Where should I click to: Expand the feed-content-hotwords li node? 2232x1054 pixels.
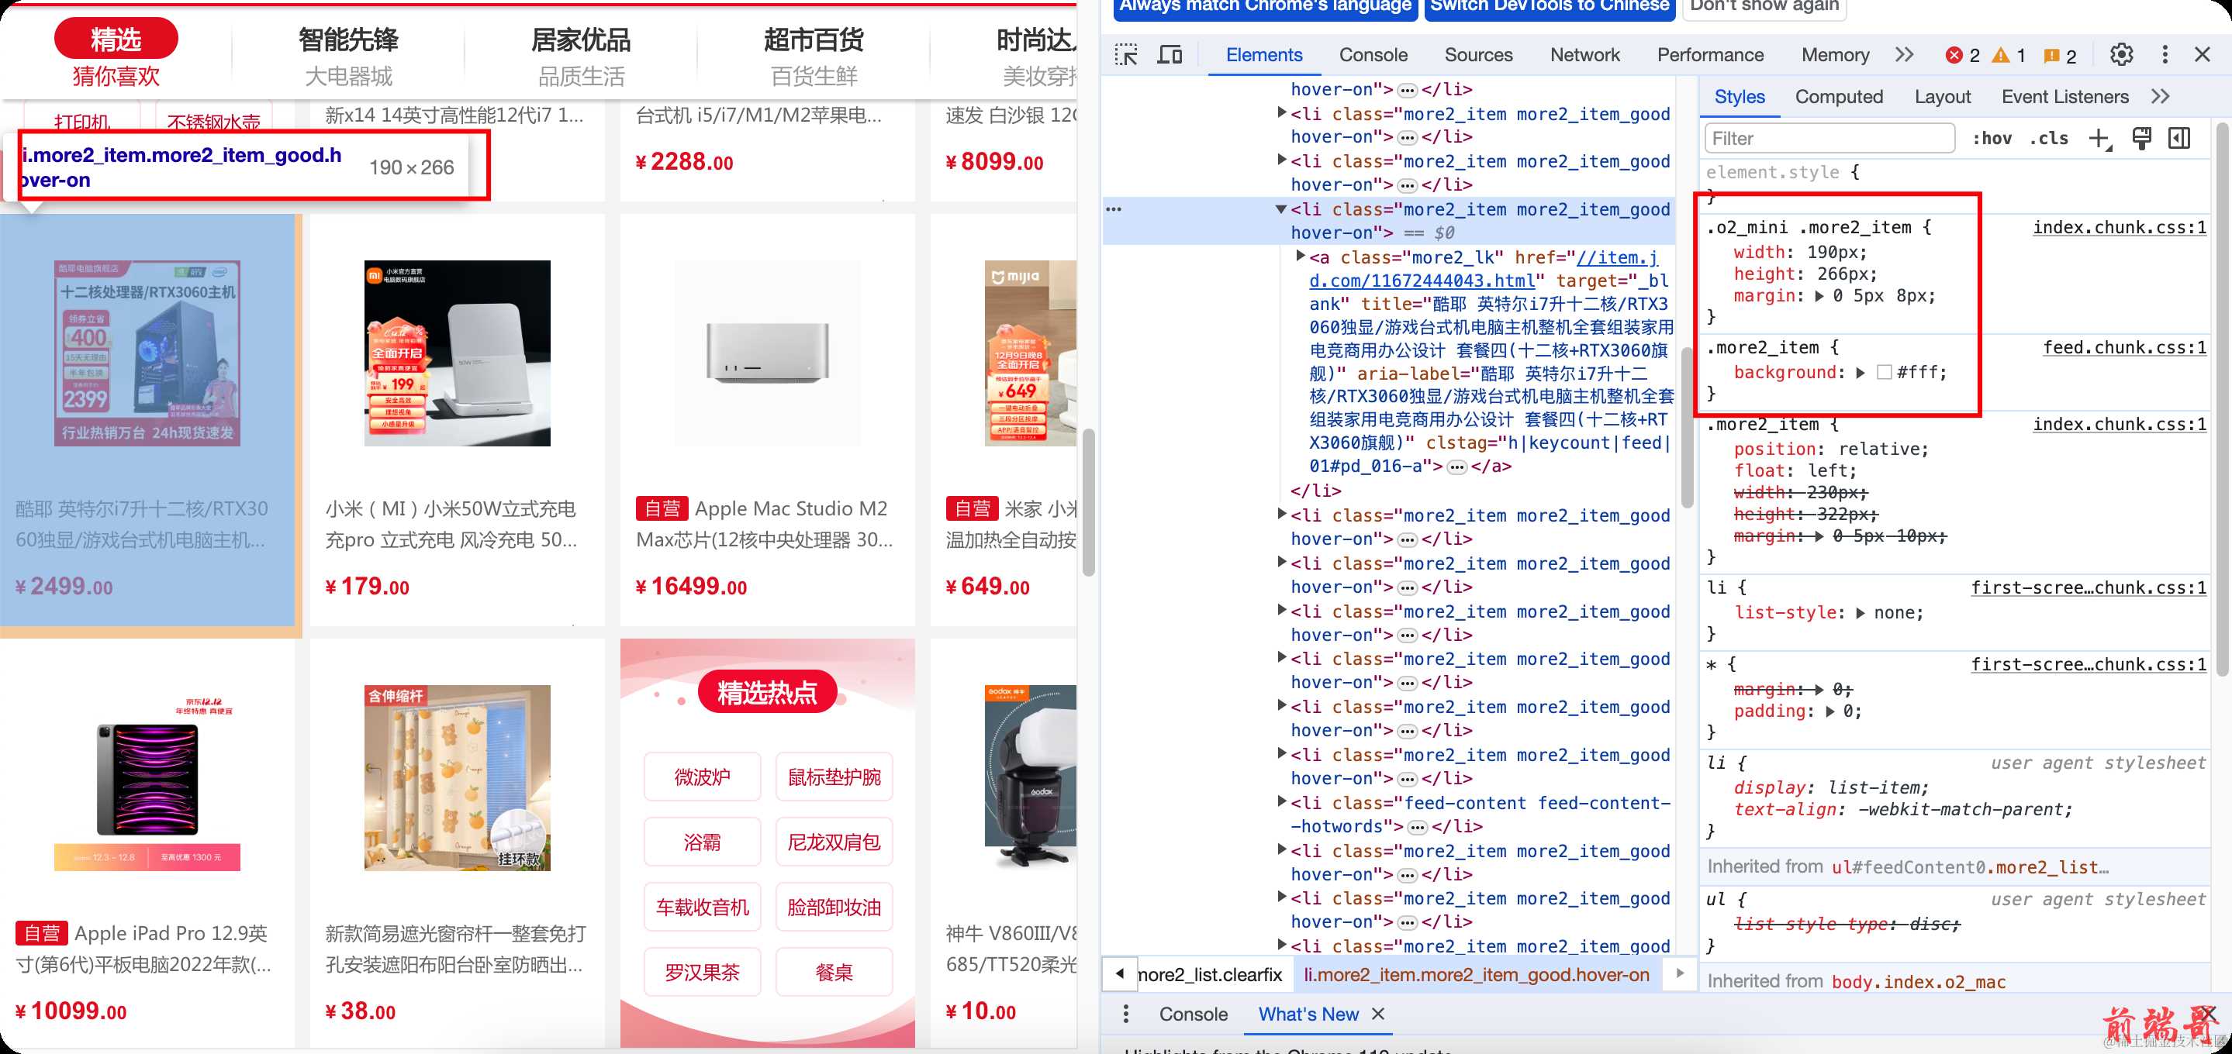pyautogui.click(x=1281, y=802)
